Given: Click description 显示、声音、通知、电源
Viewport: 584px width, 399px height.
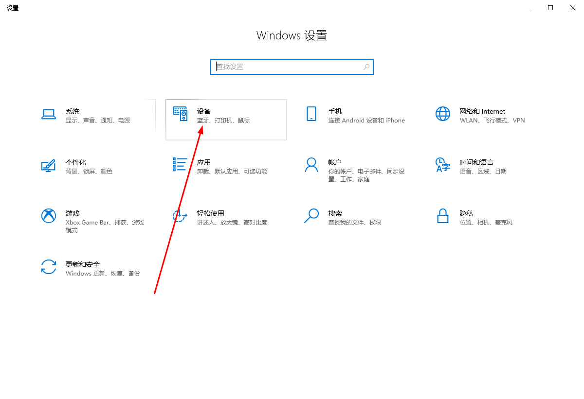Looking at the screenshot, I should tap(98, 121).
